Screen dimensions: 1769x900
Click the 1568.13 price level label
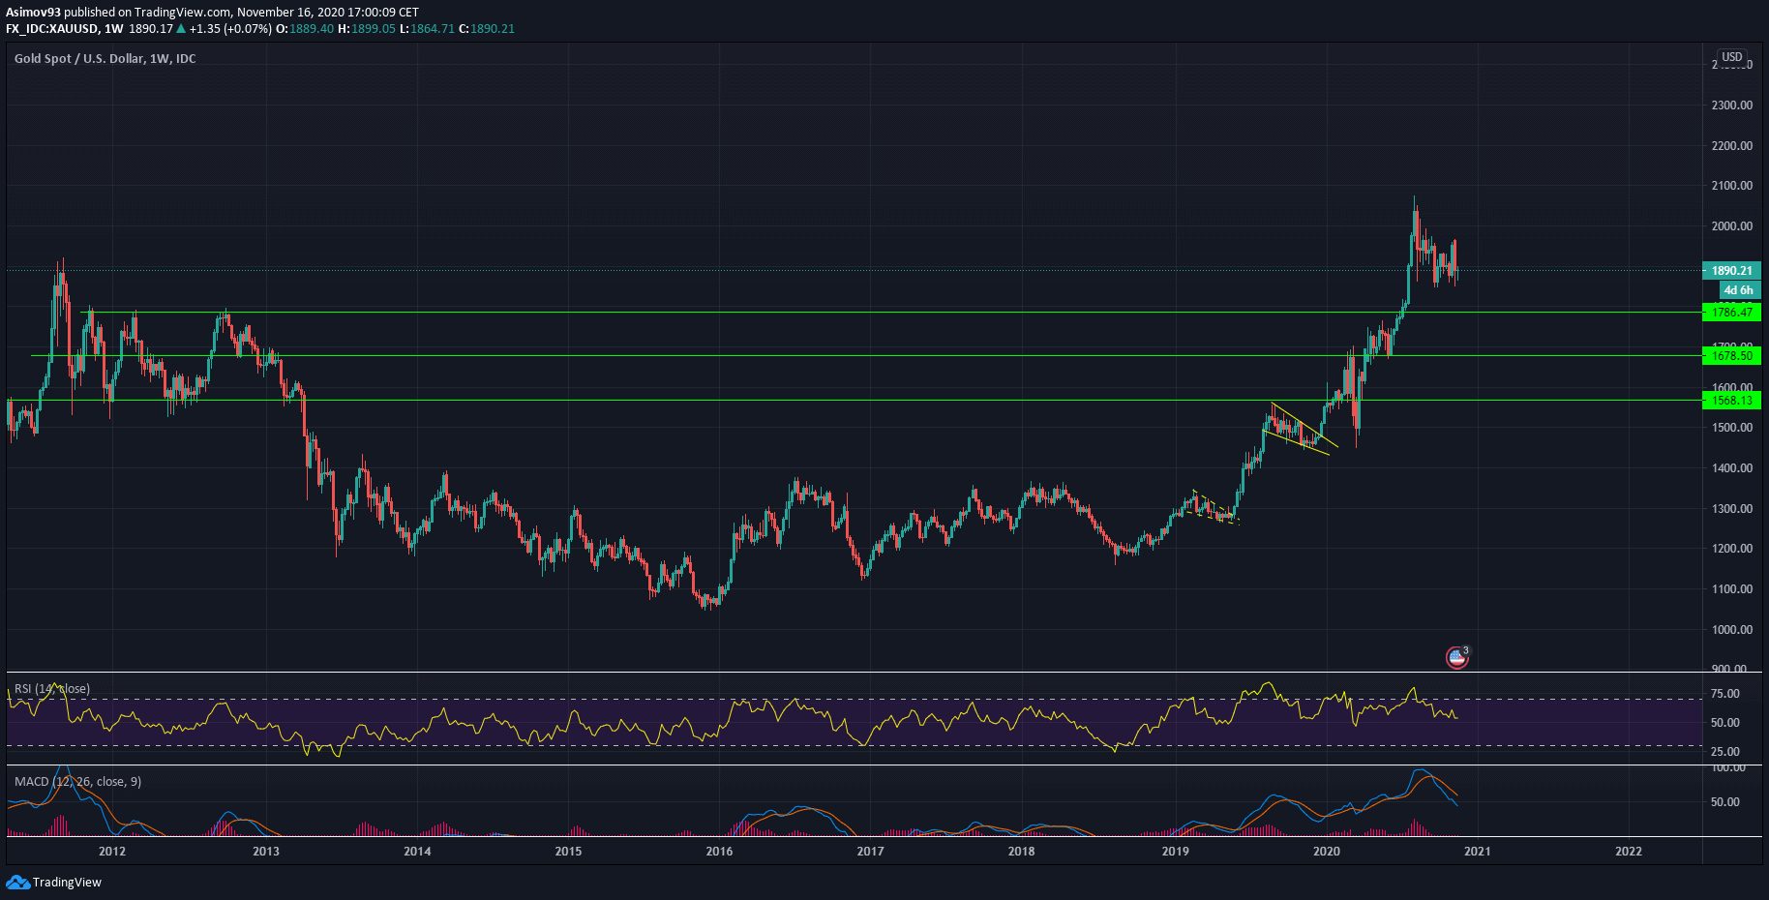pos(1731,401)
